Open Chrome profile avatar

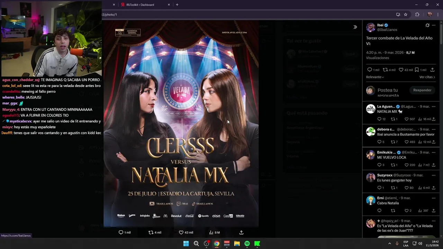tap(430, 15)
